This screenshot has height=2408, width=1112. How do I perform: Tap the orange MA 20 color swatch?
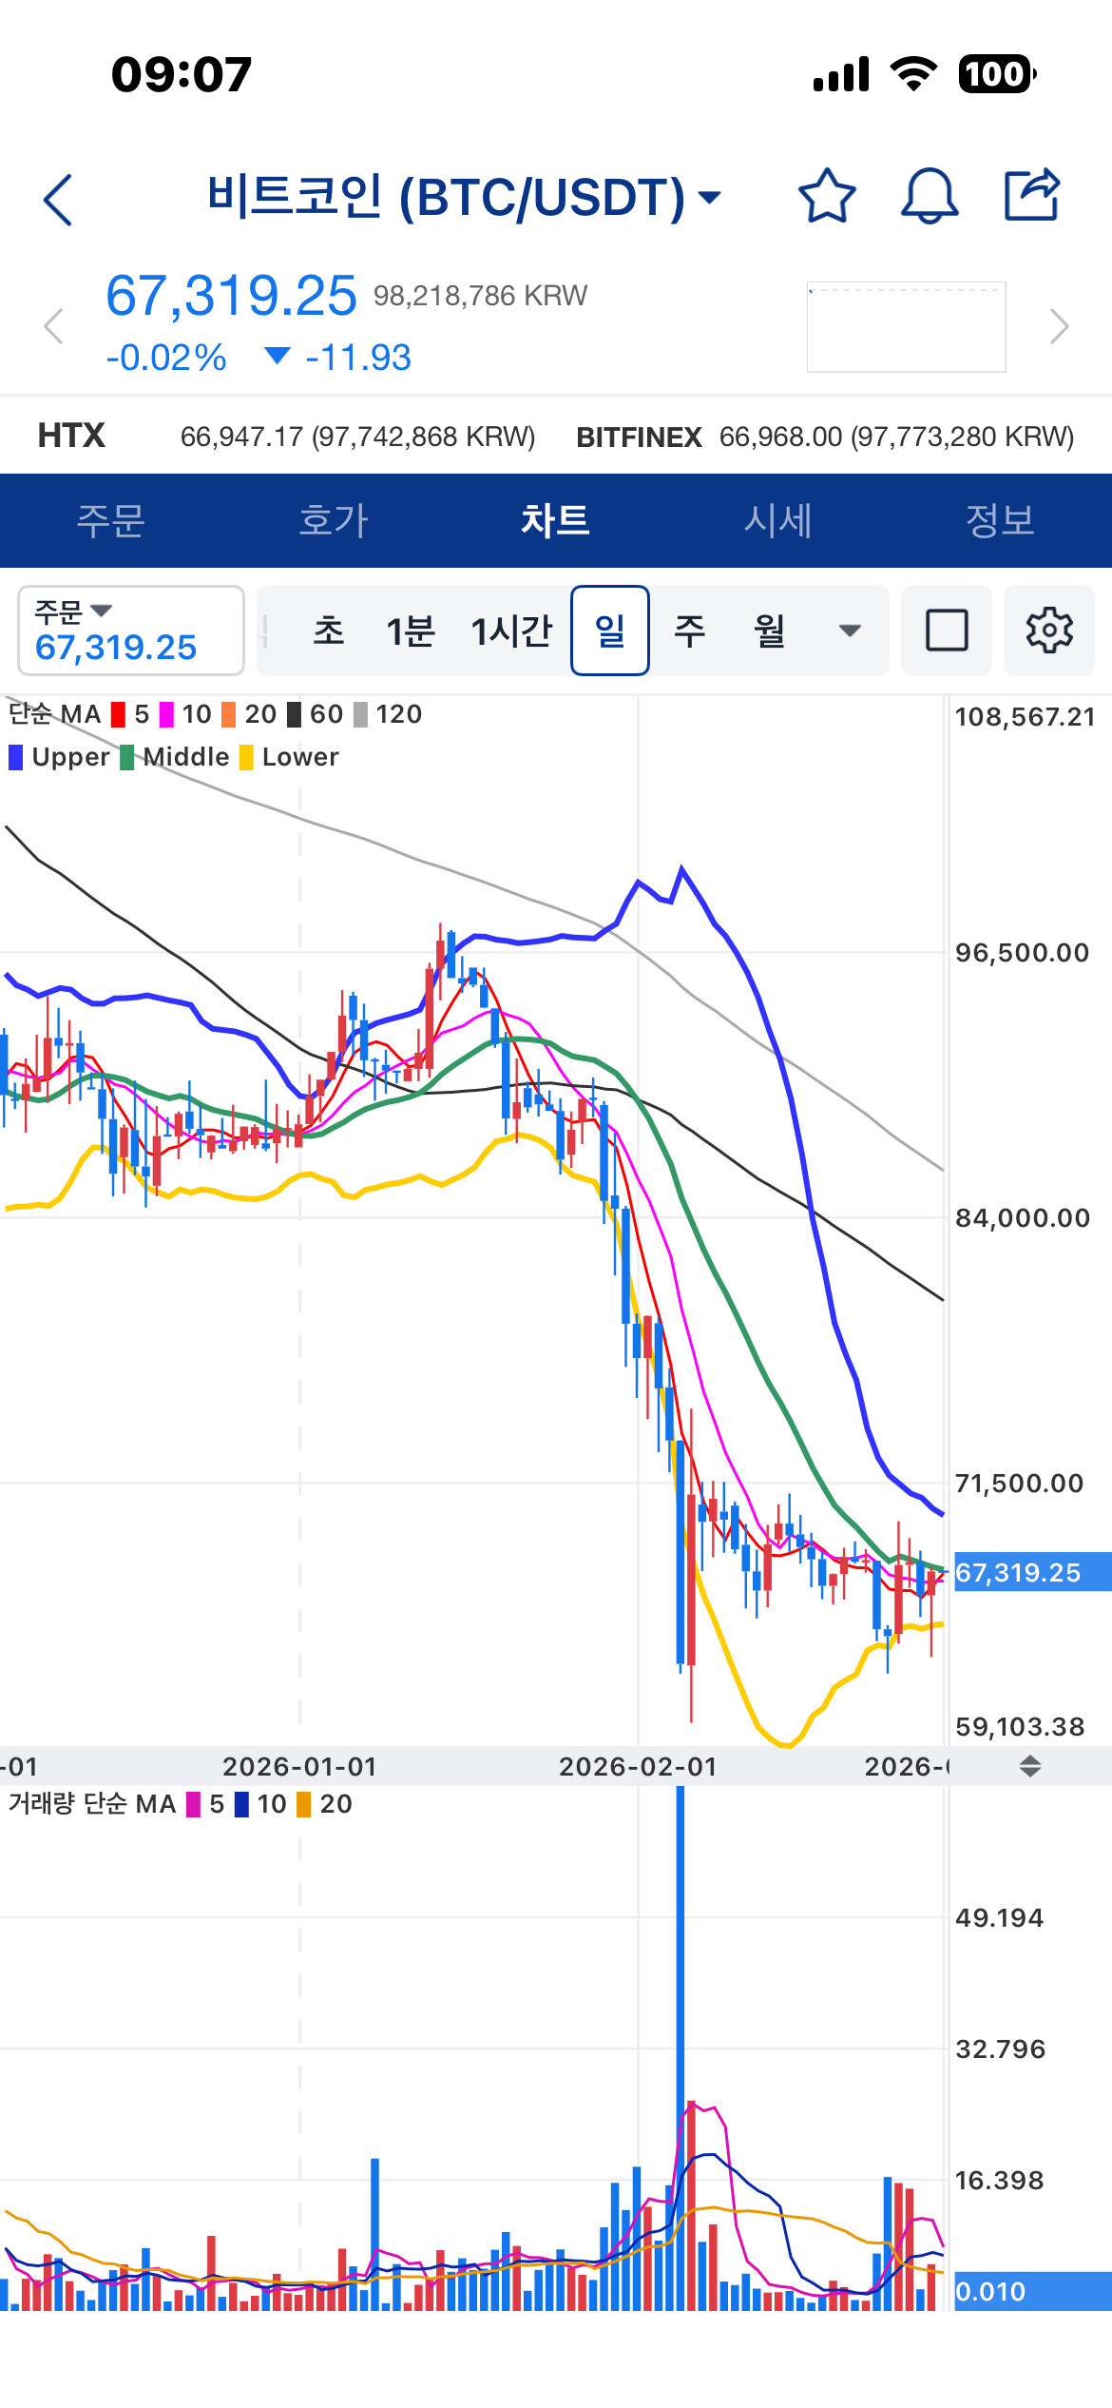pos(228,714)
